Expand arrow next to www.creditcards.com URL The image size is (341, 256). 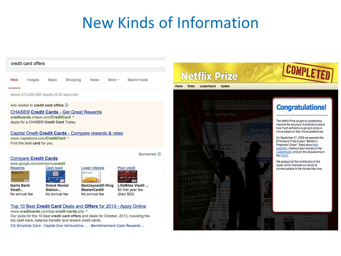click(x=87, y=211)
